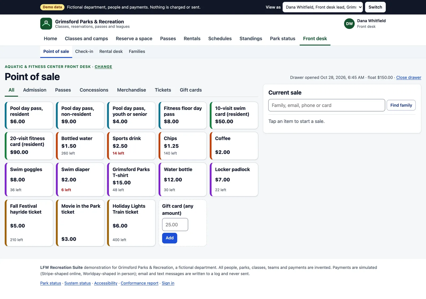Add Grimsford Parks T-shirt item

(x=132, y=180)
